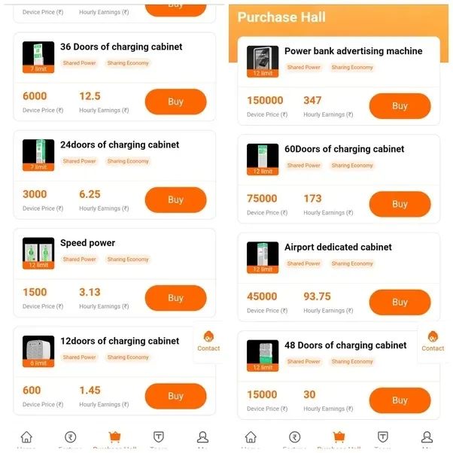
Task: Buy the 12doors of charging cabinet
Action: pos(175,396)
